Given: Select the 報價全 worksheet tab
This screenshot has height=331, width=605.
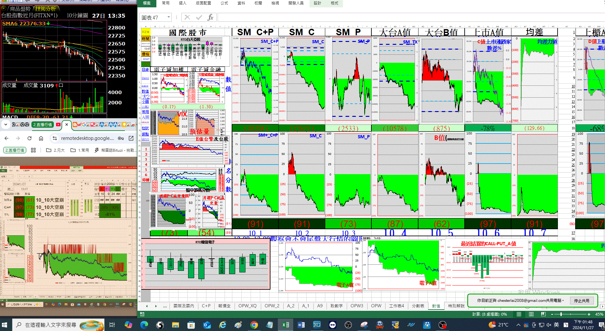Looking at the screenshot, I should [x=224, y=306].
